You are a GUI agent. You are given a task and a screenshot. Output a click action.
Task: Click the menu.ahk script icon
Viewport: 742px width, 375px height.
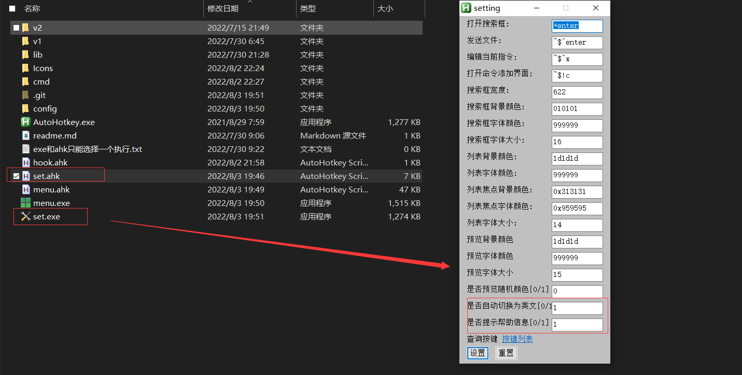[x=25, y=189]
